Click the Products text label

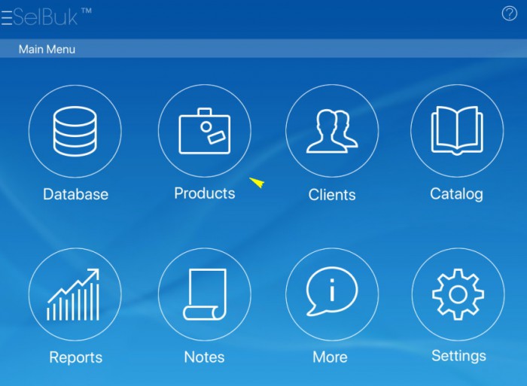point(204,193)
